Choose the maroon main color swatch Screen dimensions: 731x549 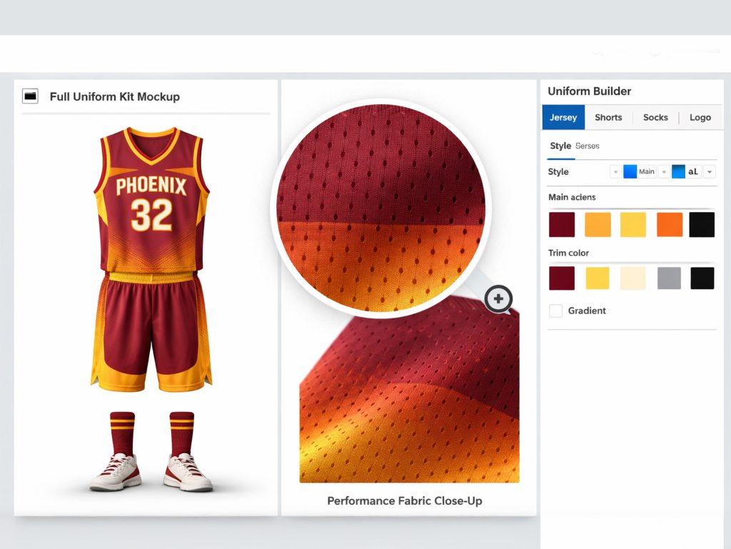(x=562, y=224)
